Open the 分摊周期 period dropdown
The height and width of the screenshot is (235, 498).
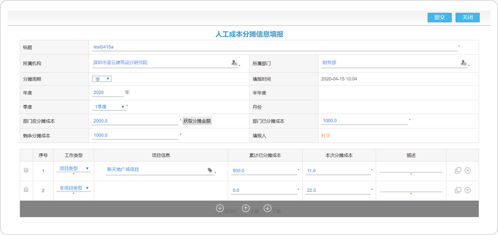coord(102,79)
